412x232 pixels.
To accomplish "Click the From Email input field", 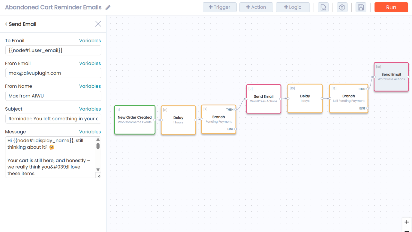I will coord(53,73).
